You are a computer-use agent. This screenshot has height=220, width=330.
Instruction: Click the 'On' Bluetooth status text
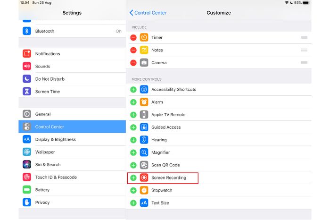click(118, 31)
